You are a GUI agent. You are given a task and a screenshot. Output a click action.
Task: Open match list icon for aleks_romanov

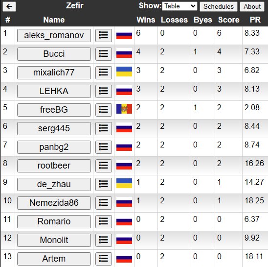point(104,35)
